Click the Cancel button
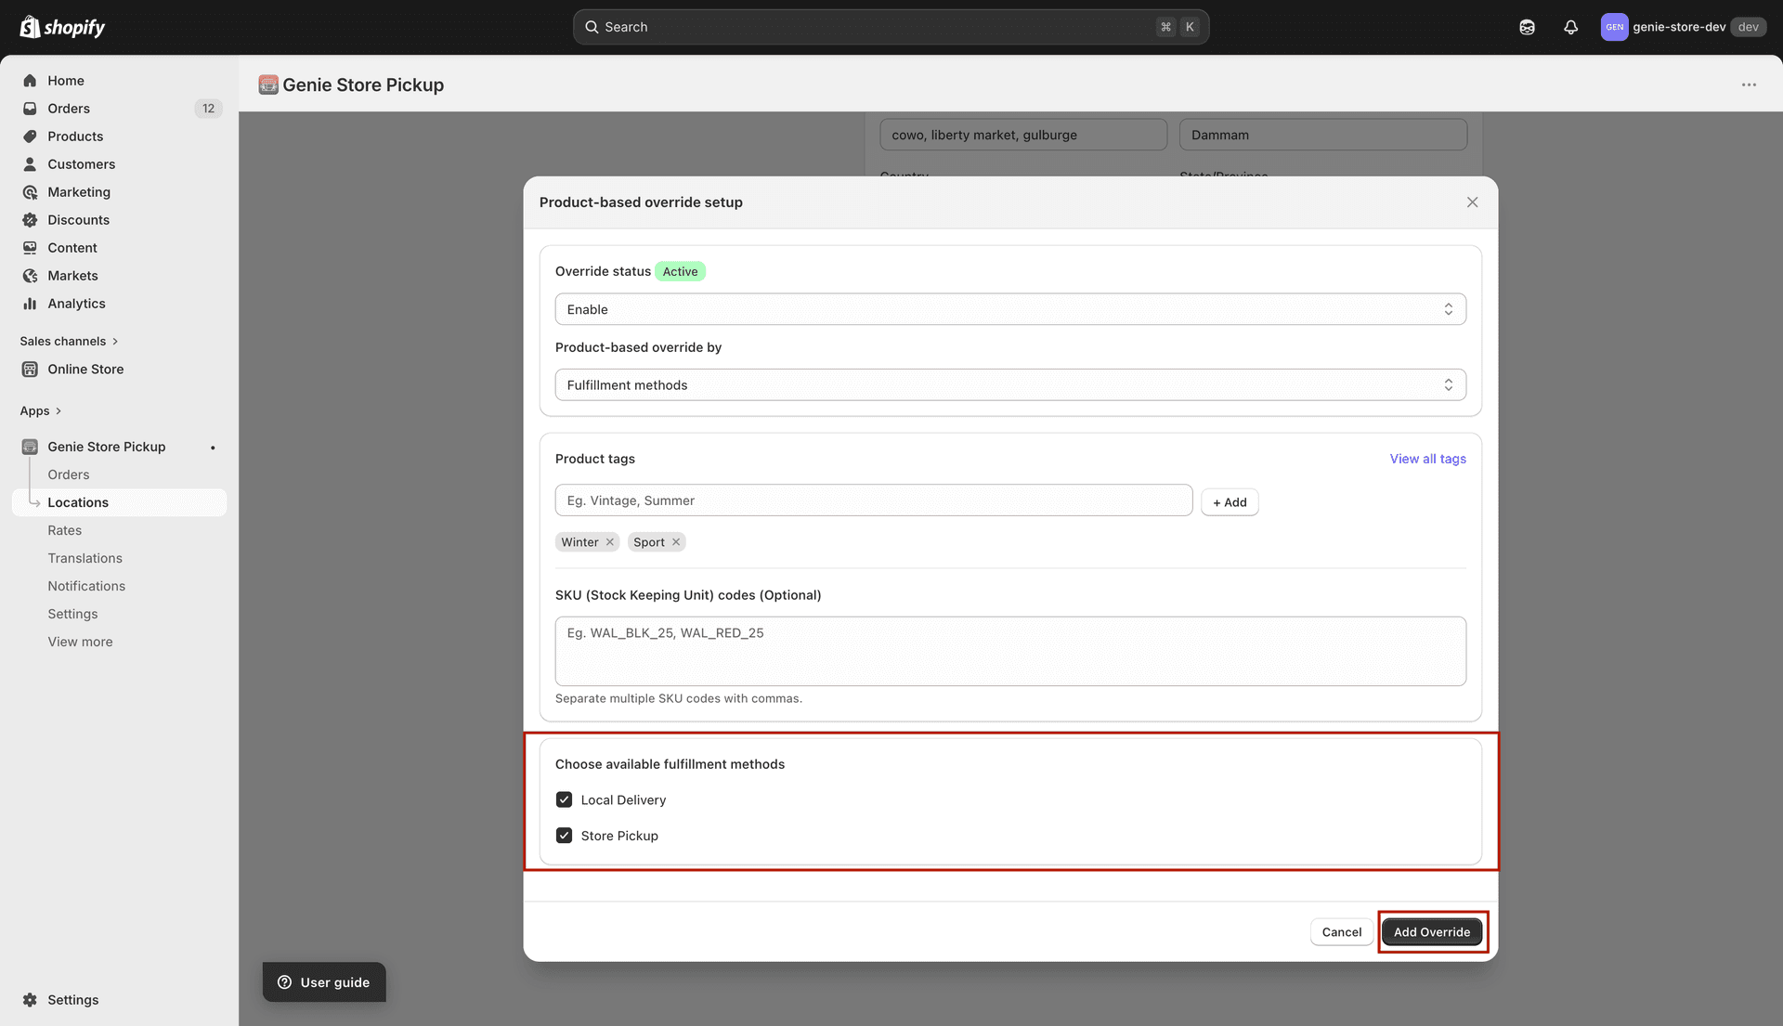This screenshot has height=1026, width=1783. [1342, 932]
